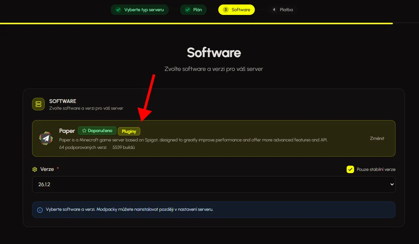Viewport: 419px width, 244px height.
Task: Click the info icon in the blue notice
Action: point(40,210)
